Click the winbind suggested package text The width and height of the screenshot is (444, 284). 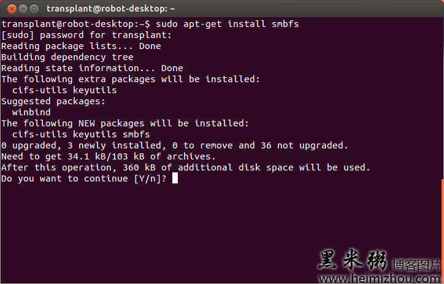[31, 112]
